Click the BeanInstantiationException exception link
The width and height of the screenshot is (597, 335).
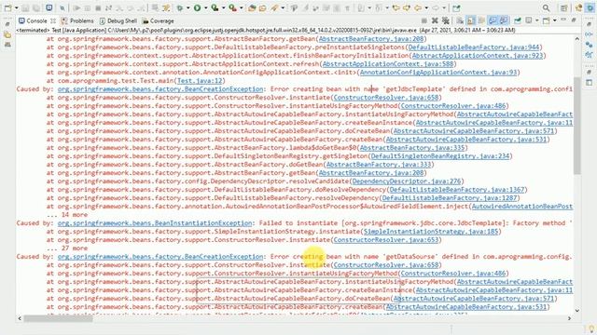155,223
